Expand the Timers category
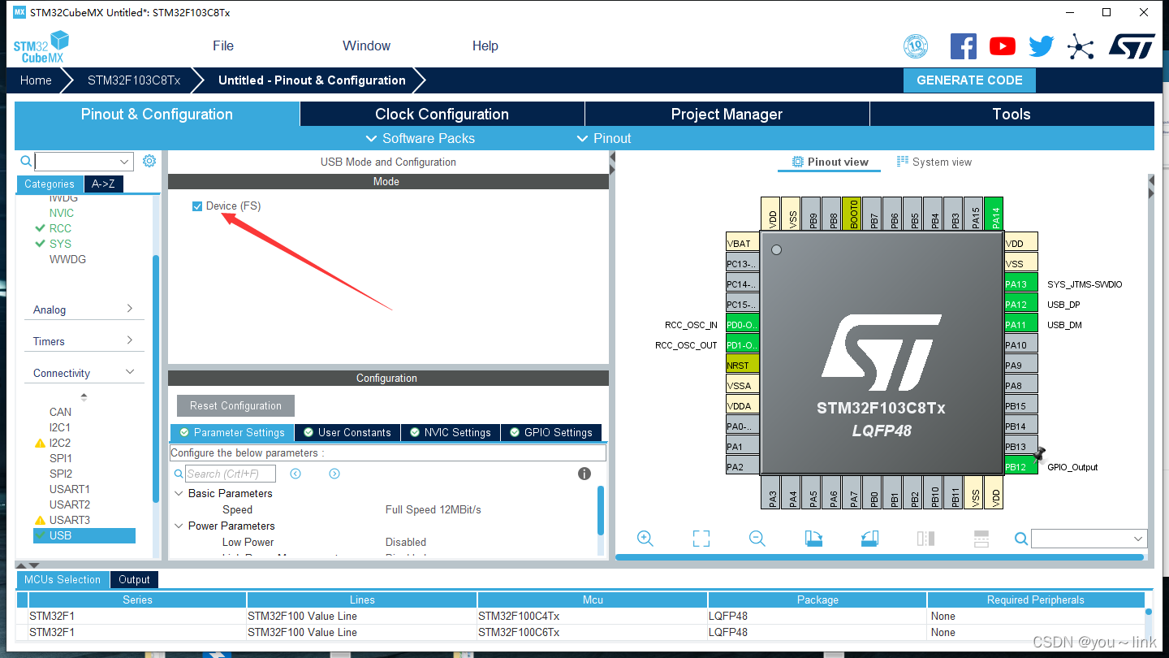 84,341
